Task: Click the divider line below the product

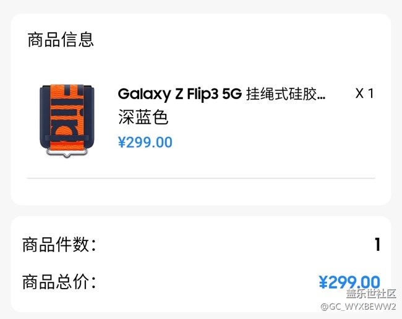Action: point(201,178)
